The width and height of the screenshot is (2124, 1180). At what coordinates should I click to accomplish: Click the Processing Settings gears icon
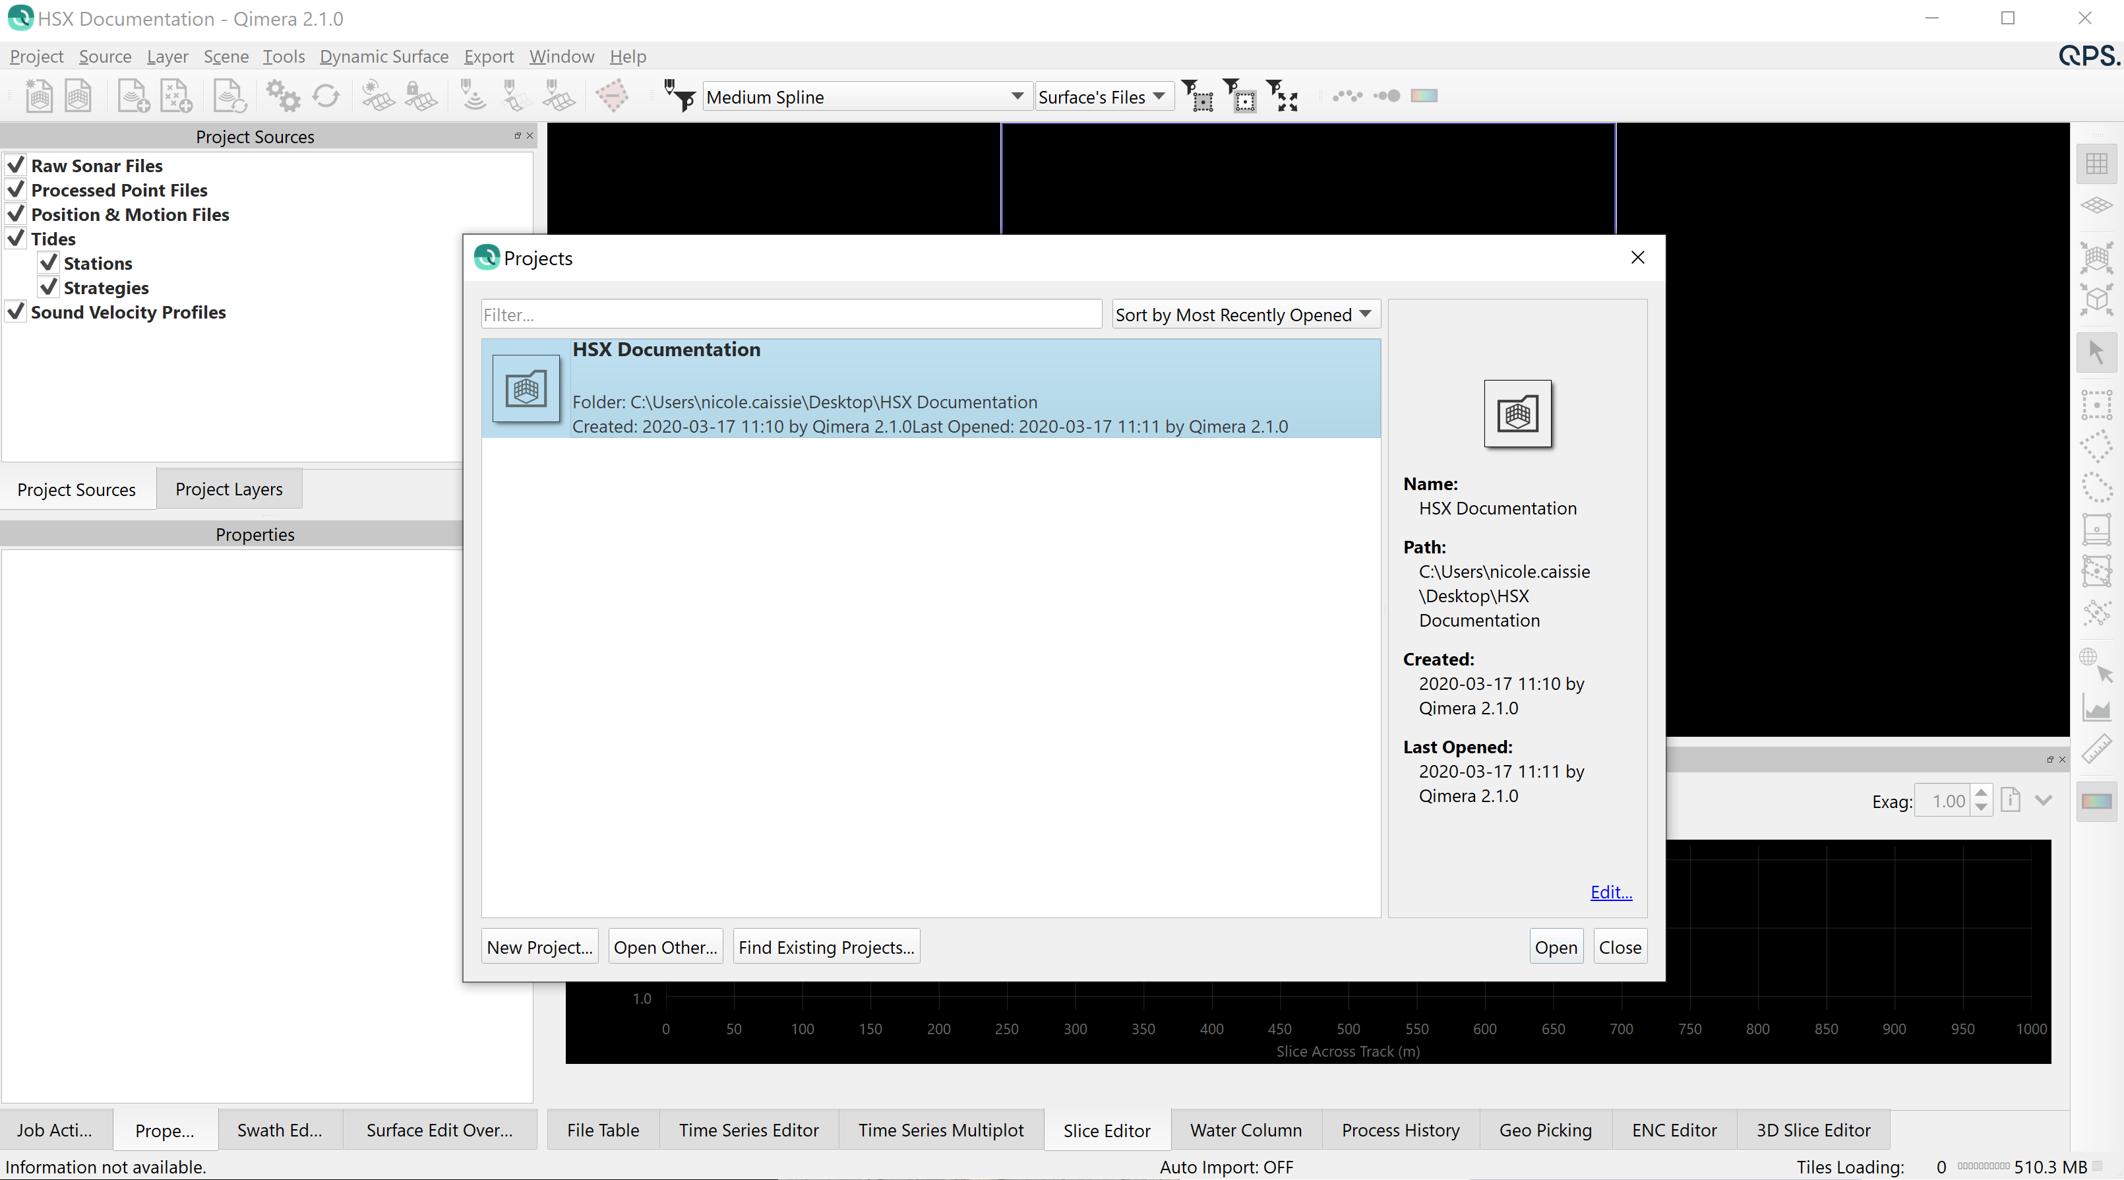pyautogui.click(x=283, y=96)
